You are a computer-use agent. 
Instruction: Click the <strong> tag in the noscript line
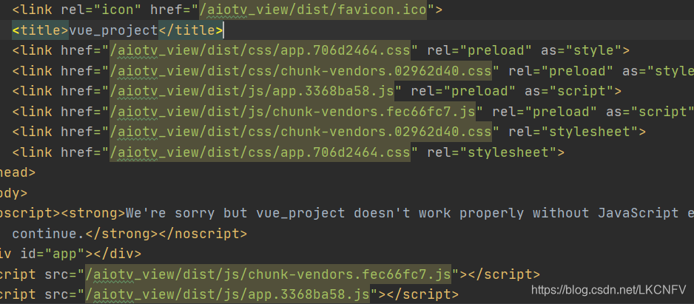click(x=93, y=213)
